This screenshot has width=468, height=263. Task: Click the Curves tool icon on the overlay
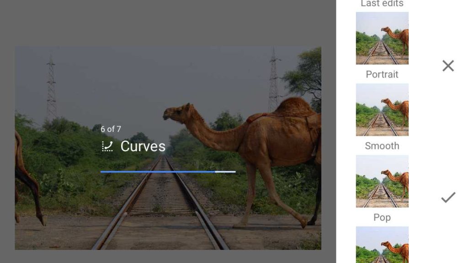click(x=107, y=146)
